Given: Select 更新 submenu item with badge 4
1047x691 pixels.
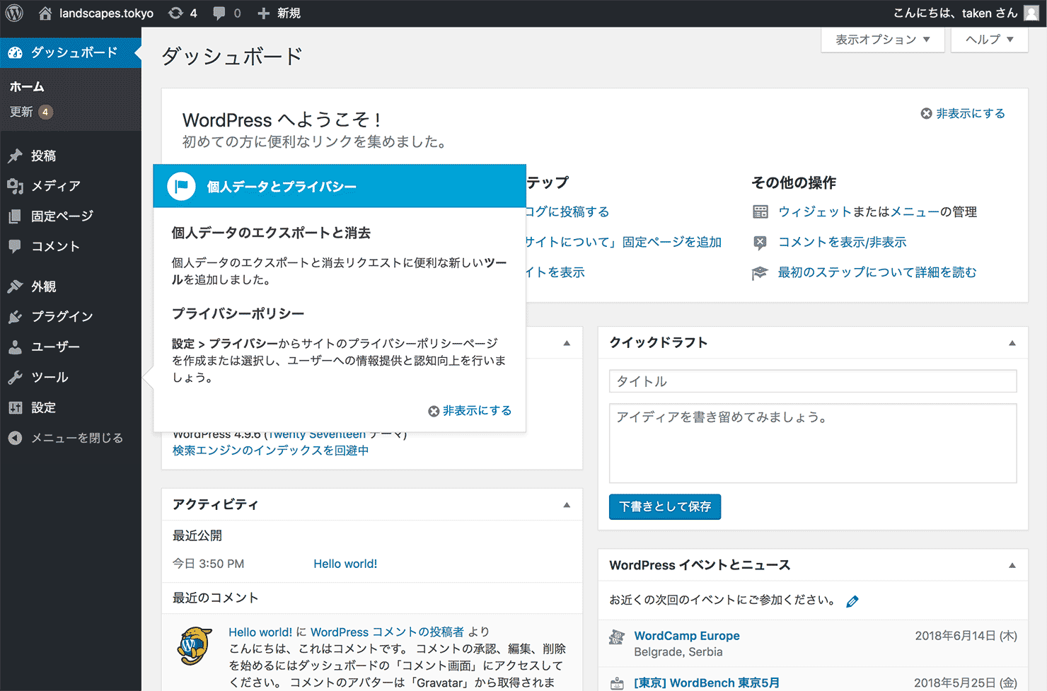Looking at the screenshot, I should (x=32, y=112).
